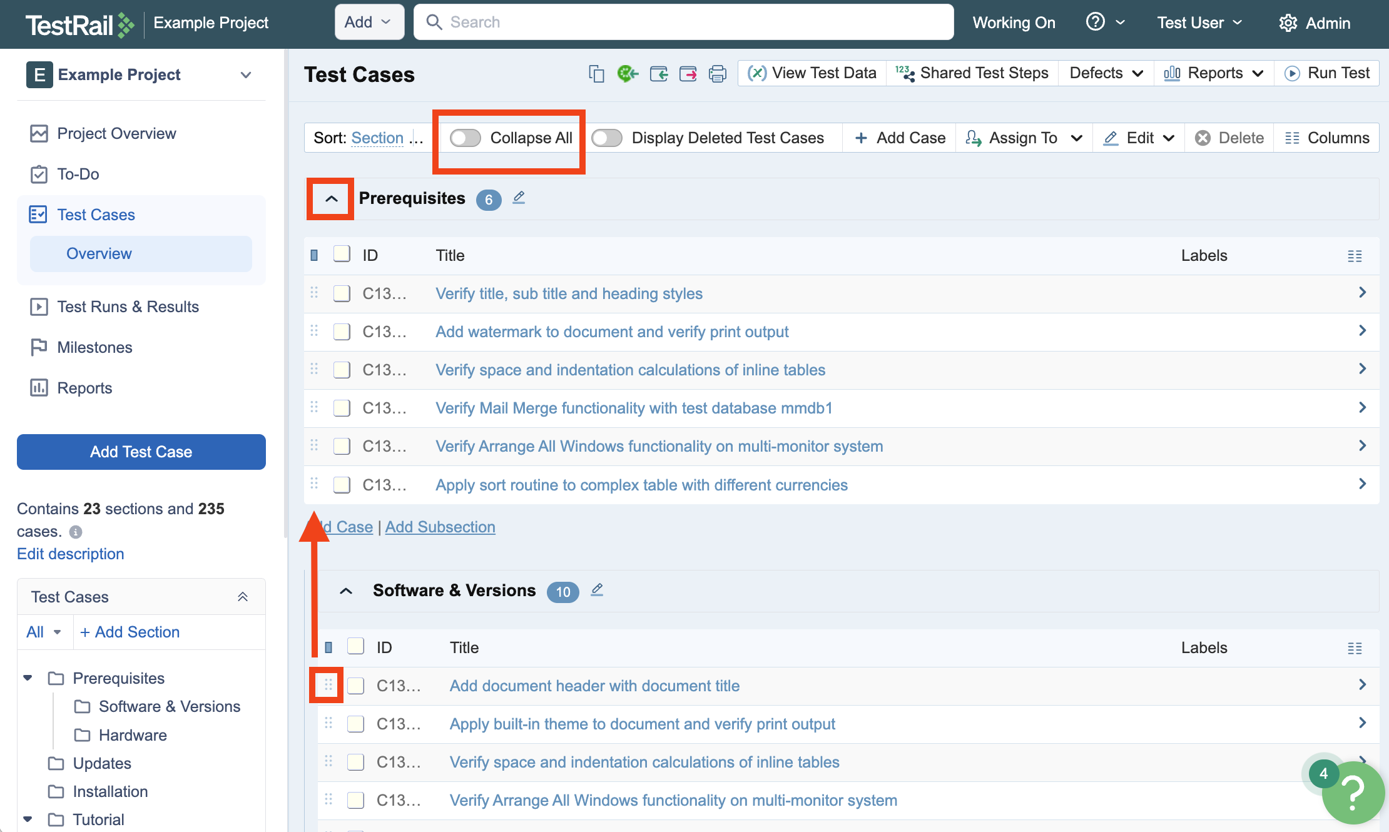Click edit pencil next to Software & Versions
Viewport: 1389px width, 832px height.
[597, 590]
